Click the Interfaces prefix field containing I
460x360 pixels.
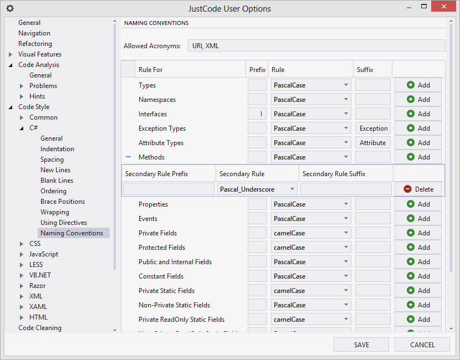click(257, 114)
